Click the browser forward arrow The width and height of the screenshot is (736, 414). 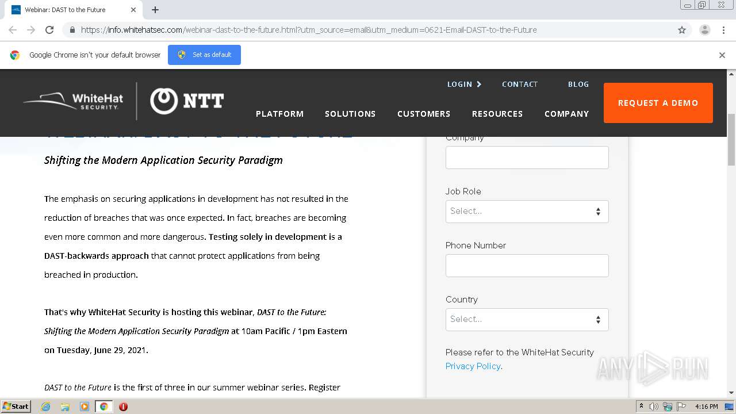[31, 30]
